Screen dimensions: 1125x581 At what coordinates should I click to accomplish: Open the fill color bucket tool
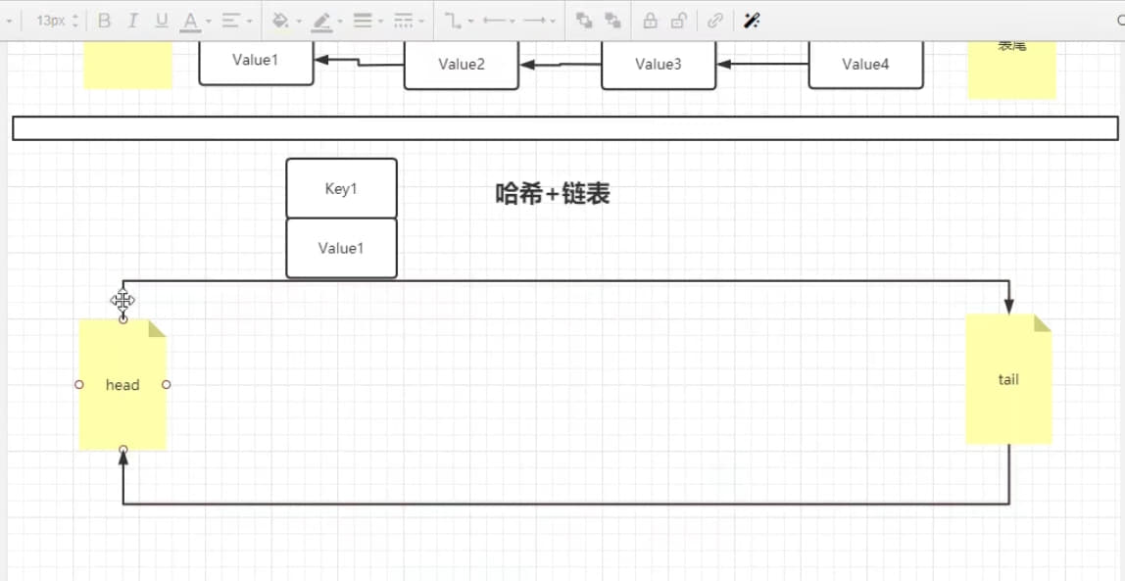[280, 21]
